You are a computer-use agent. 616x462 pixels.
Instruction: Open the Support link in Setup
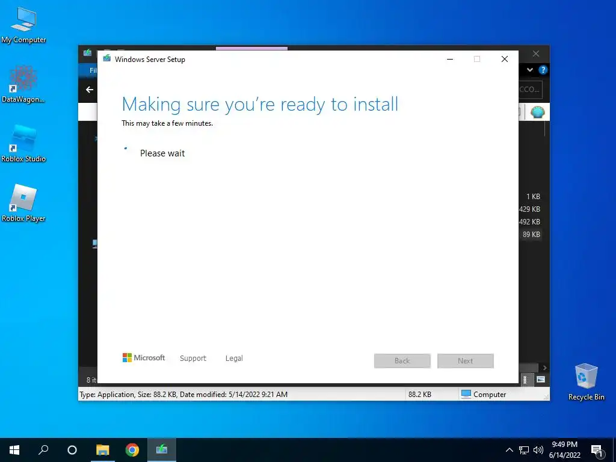pos(193,359)
